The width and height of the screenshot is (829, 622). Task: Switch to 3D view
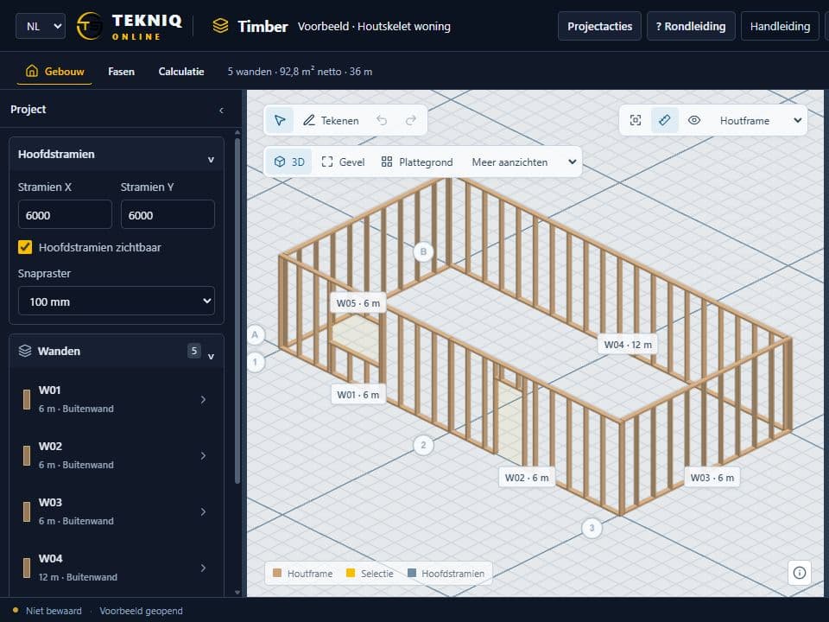point(289,162)
